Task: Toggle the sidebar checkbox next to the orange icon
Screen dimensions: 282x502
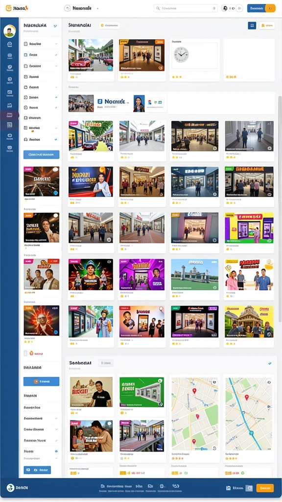Action: (x=25, y=353)
